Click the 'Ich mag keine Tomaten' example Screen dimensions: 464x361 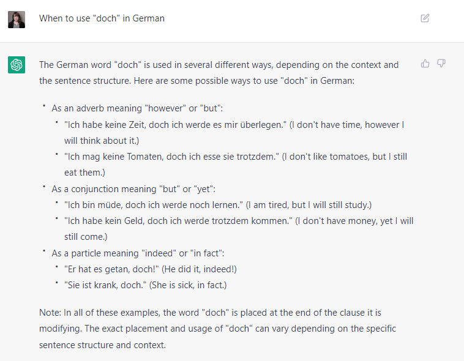[x=236, y=164]
